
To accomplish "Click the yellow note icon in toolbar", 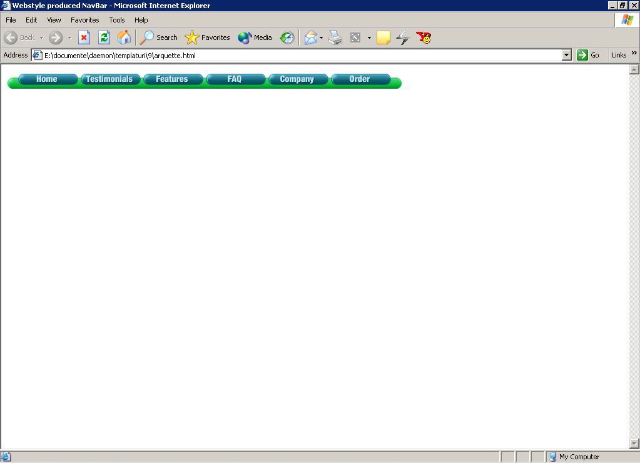I will 383,37.
